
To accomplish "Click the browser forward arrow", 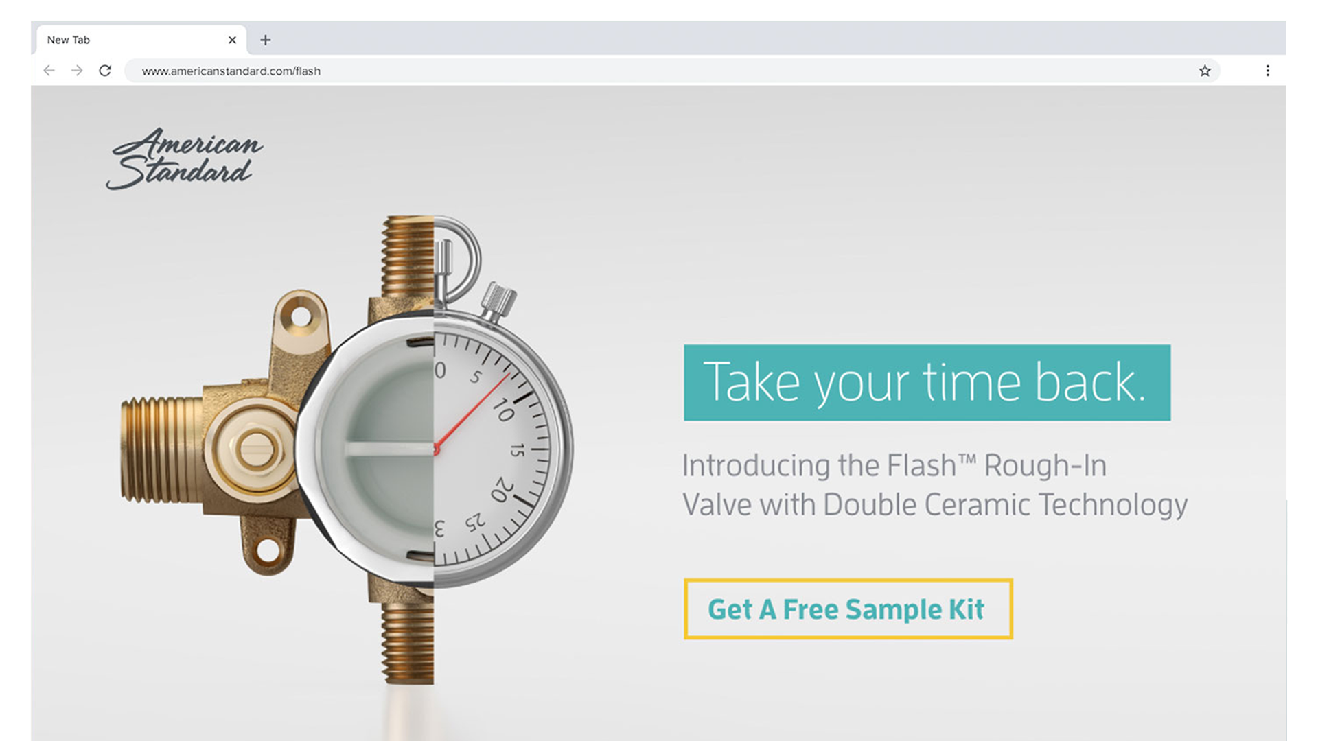I will click(x=77, y=71).
